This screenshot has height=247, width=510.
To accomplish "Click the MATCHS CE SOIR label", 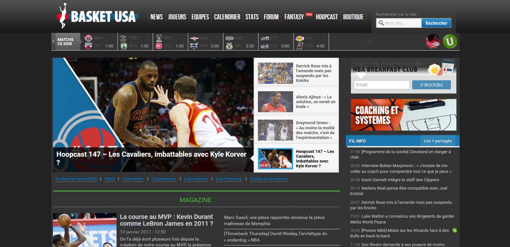I will (x=66, y=42).
